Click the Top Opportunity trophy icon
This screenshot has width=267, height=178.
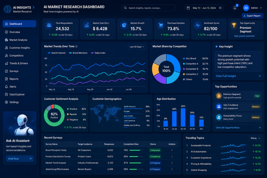point(234,25)
